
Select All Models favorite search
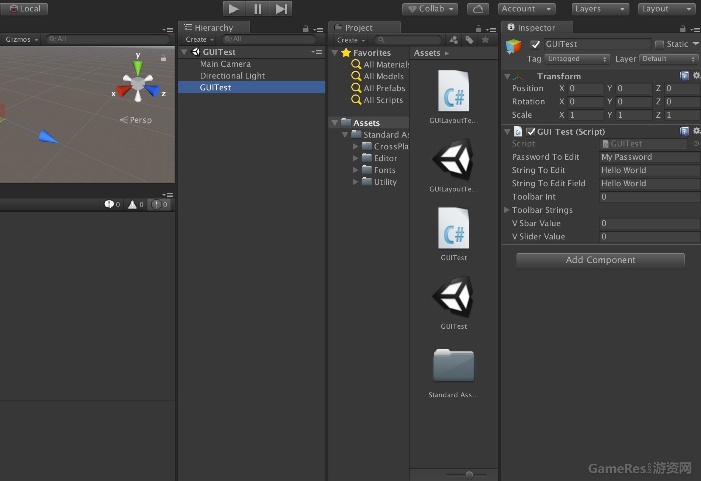click(378, 76)
